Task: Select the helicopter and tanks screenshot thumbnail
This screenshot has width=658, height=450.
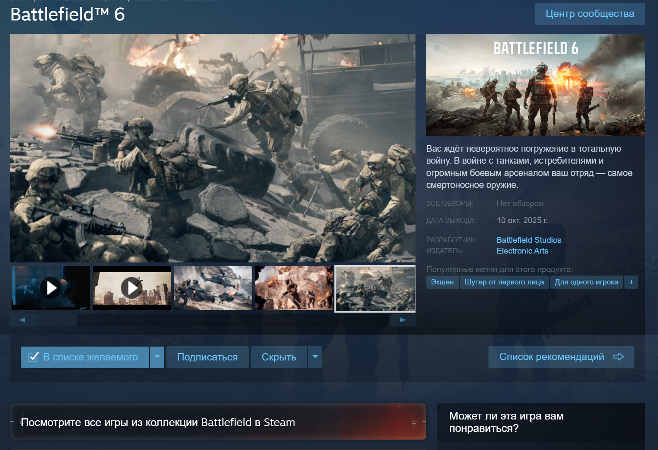Action: (213, 288)
